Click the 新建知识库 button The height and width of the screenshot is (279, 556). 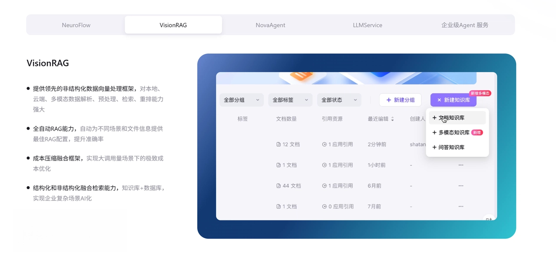click(x=453, y=100)
